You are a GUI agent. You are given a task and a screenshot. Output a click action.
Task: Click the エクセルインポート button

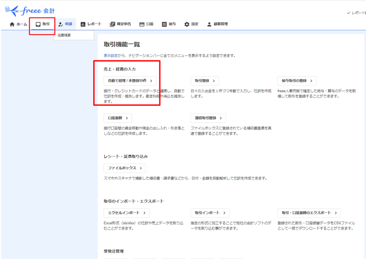click(127, 213)
